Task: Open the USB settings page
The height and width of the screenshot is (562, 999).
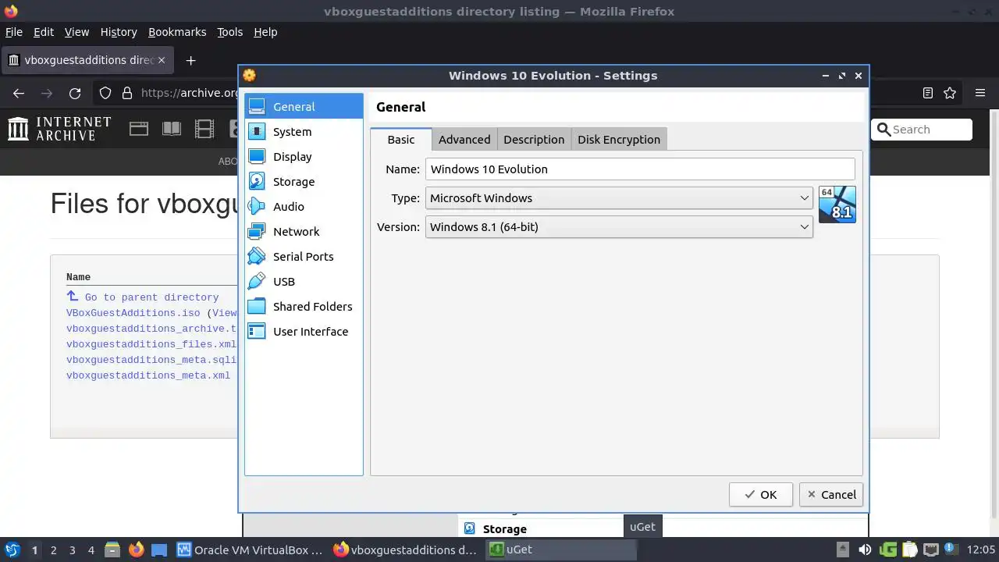Action: tap(304, 282)
